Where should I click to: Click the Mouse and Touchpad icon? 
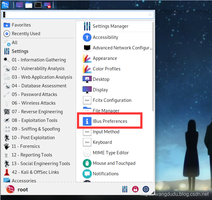pos(87,163)
